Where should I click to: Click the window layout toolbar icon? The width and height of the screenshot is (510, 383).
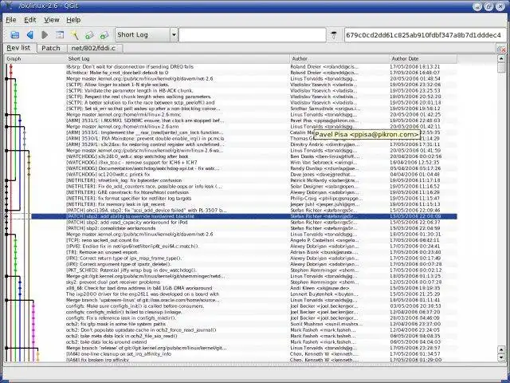point(60,35)
